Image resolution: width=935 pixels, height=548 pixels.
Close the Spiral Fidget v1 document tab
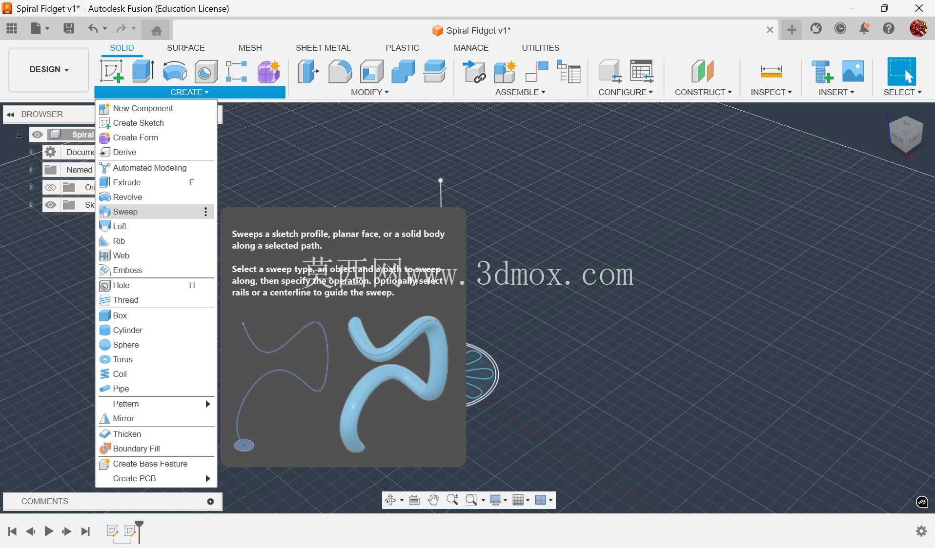[770, 30]
